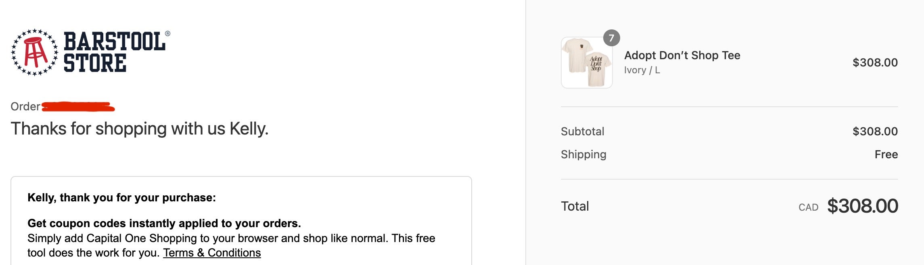Click the Barstool Store wordmark text
The height and width of the screenshot is (265, 924).
(115, 52)
